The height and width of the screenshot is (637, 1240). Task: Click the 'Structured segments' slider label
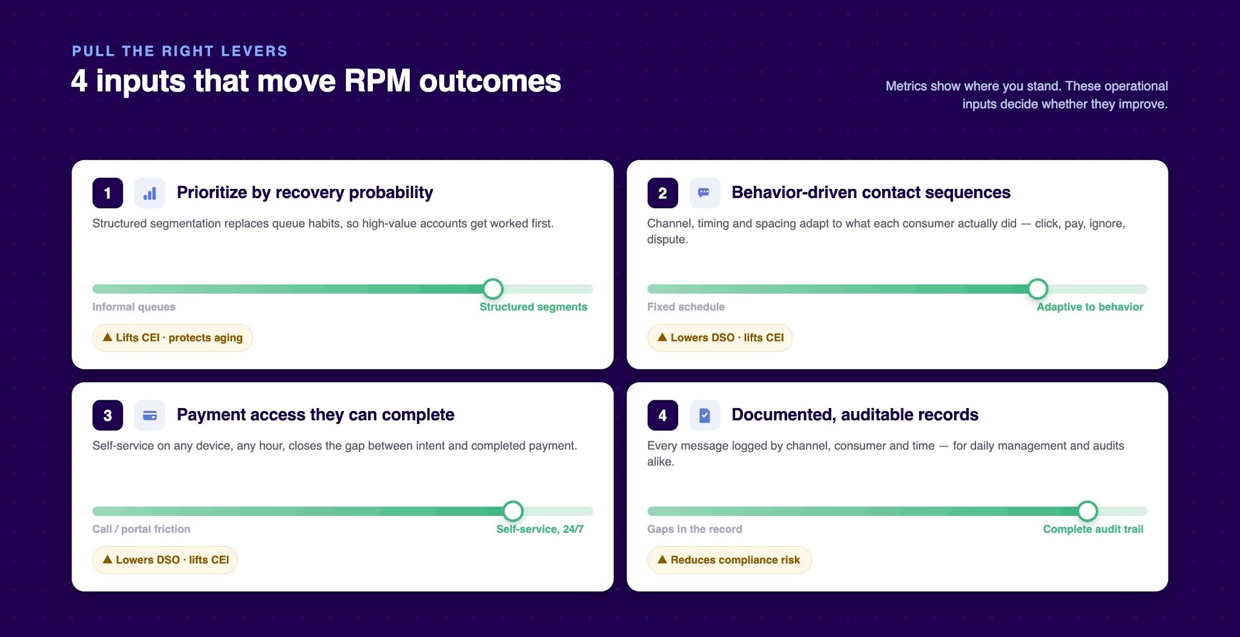(533, 307)
